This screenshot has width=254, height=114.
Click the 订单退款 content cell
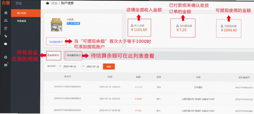coord(198,87)
